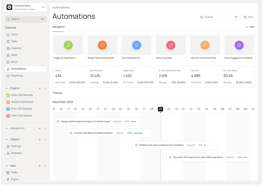
Task: Click the Bounce rate value 12.4%
Action: click(95, 76)
